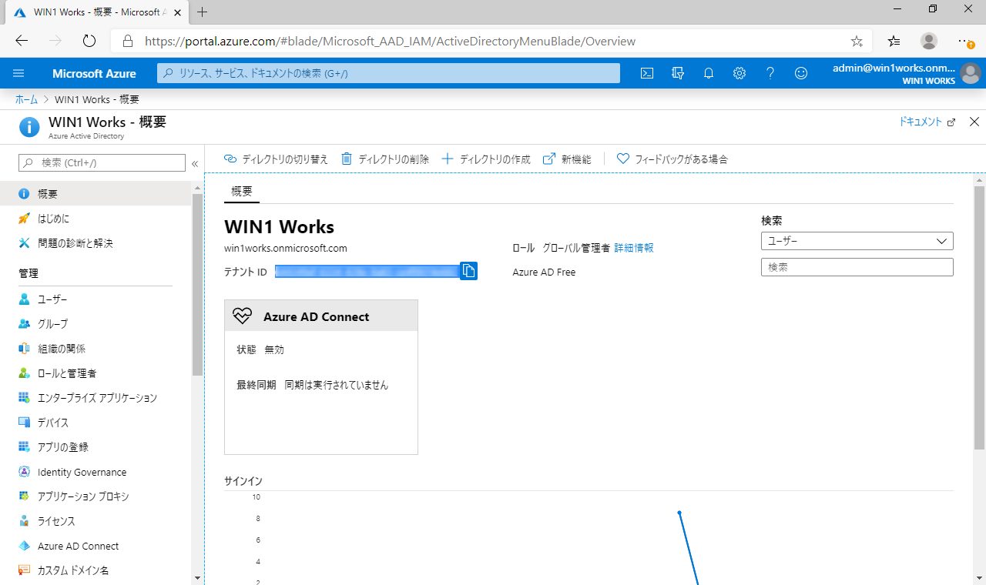Open the ドキュメント link

coord(927,122)
